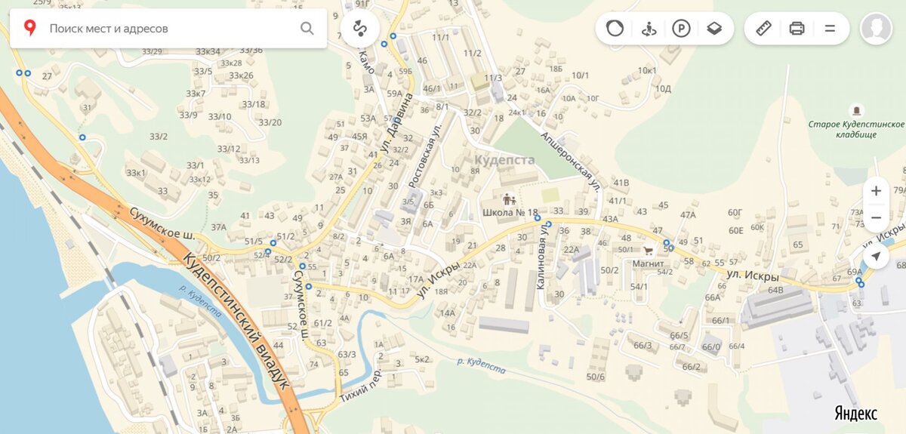Click house number 33/20
Image resolution: width=906 pixels, height=434 pixels.
pos(270,123)
